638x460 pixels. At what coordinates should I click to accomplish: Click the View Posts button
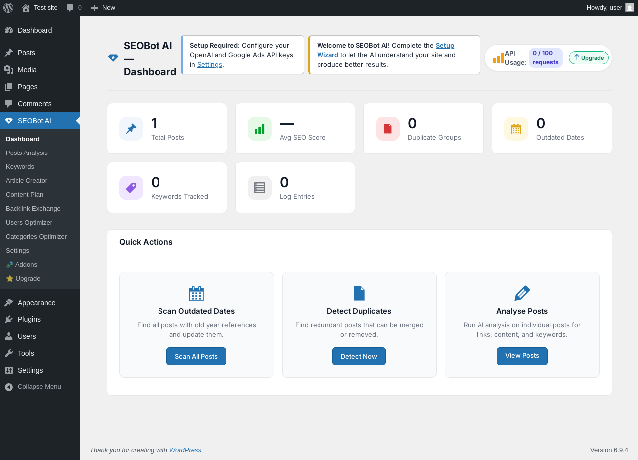522,356
